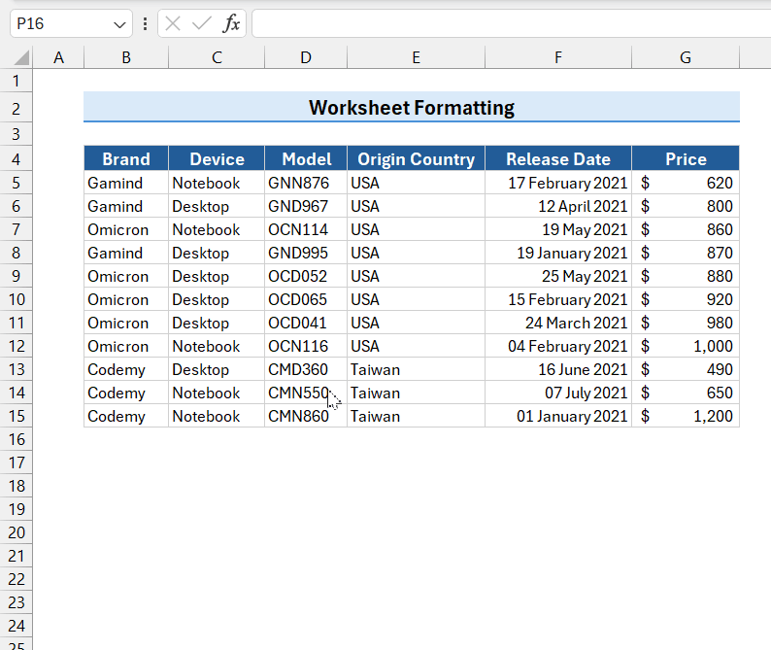Image resolution: width=771 pixels, height=650 pixels.
Task: Click the Enter checkmark icon in formula bar
Action: coord(202,23)
